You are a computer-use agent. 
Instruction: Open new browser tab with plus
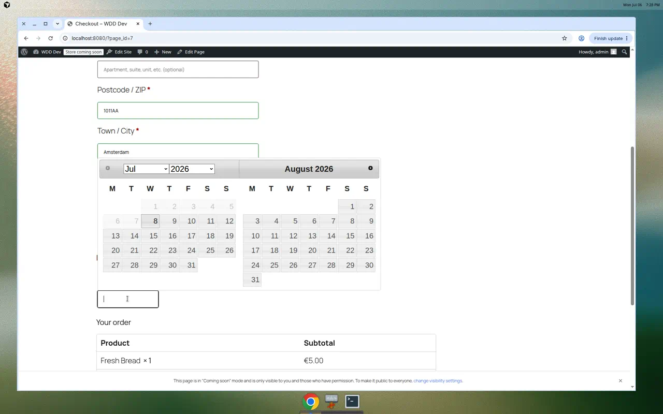(x=150, y=24)
